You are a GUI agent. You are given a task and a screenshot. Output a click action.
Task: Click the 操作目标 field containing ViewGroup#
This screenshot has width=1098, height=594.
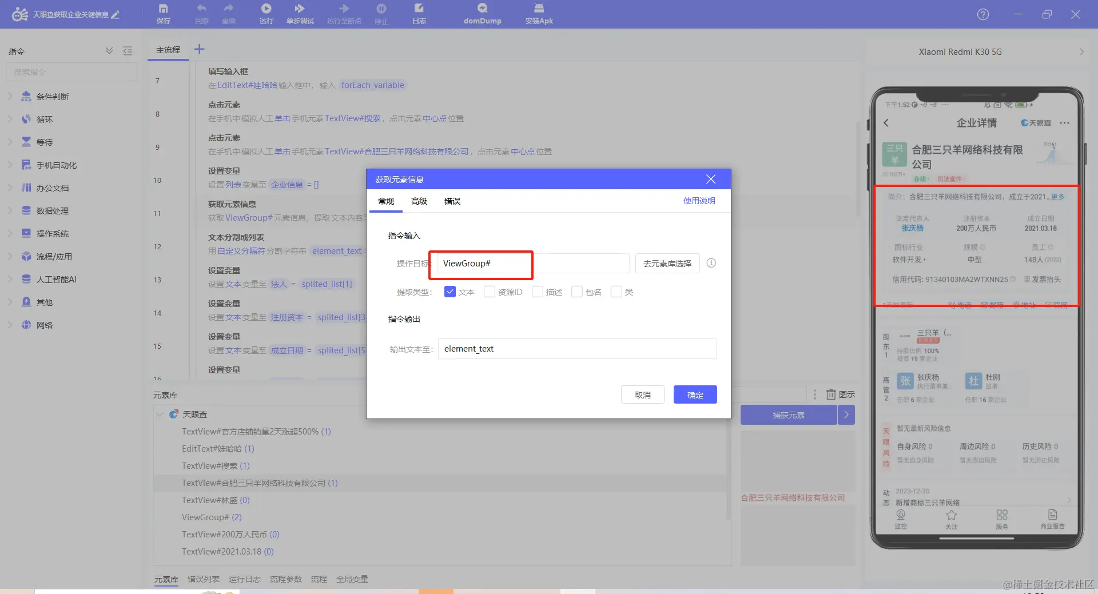pos(533,264)
